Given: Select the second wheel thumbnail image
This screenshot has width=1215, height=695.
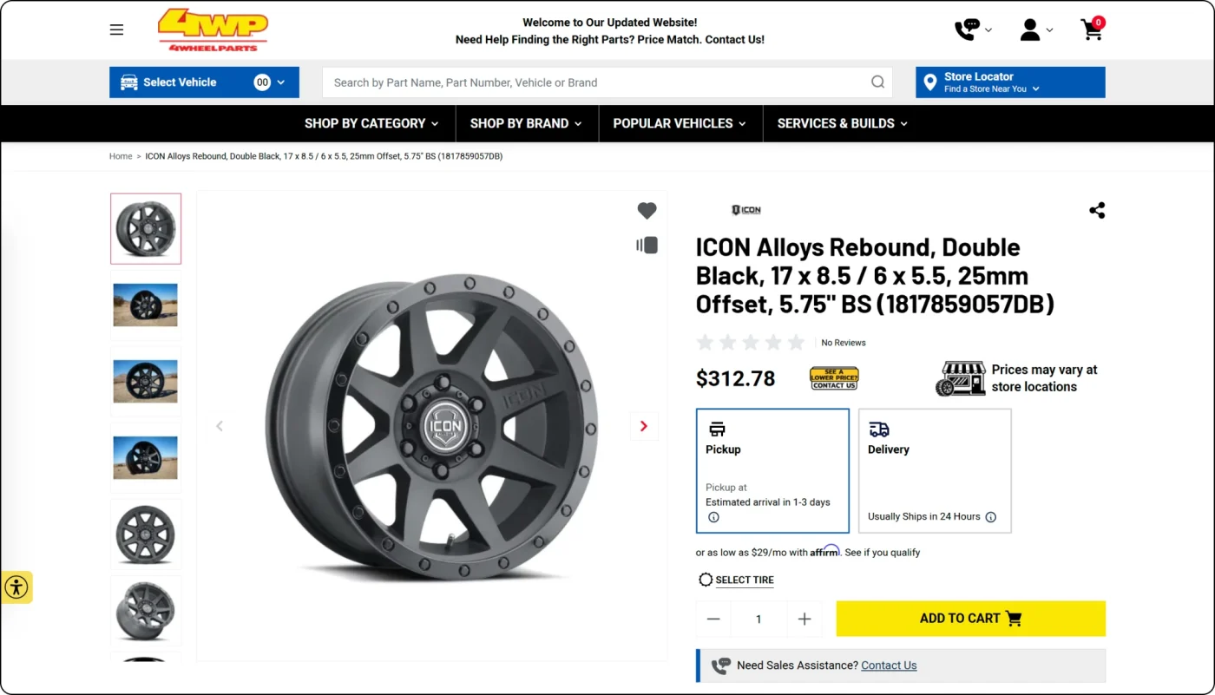Looking at the screenshot, I should point(146,305).
